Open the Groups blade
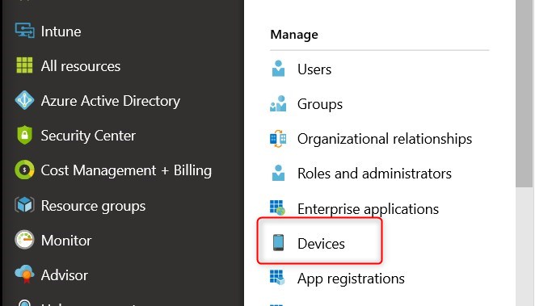This screenshot has width=552, height=306. (x=320, y=104)
